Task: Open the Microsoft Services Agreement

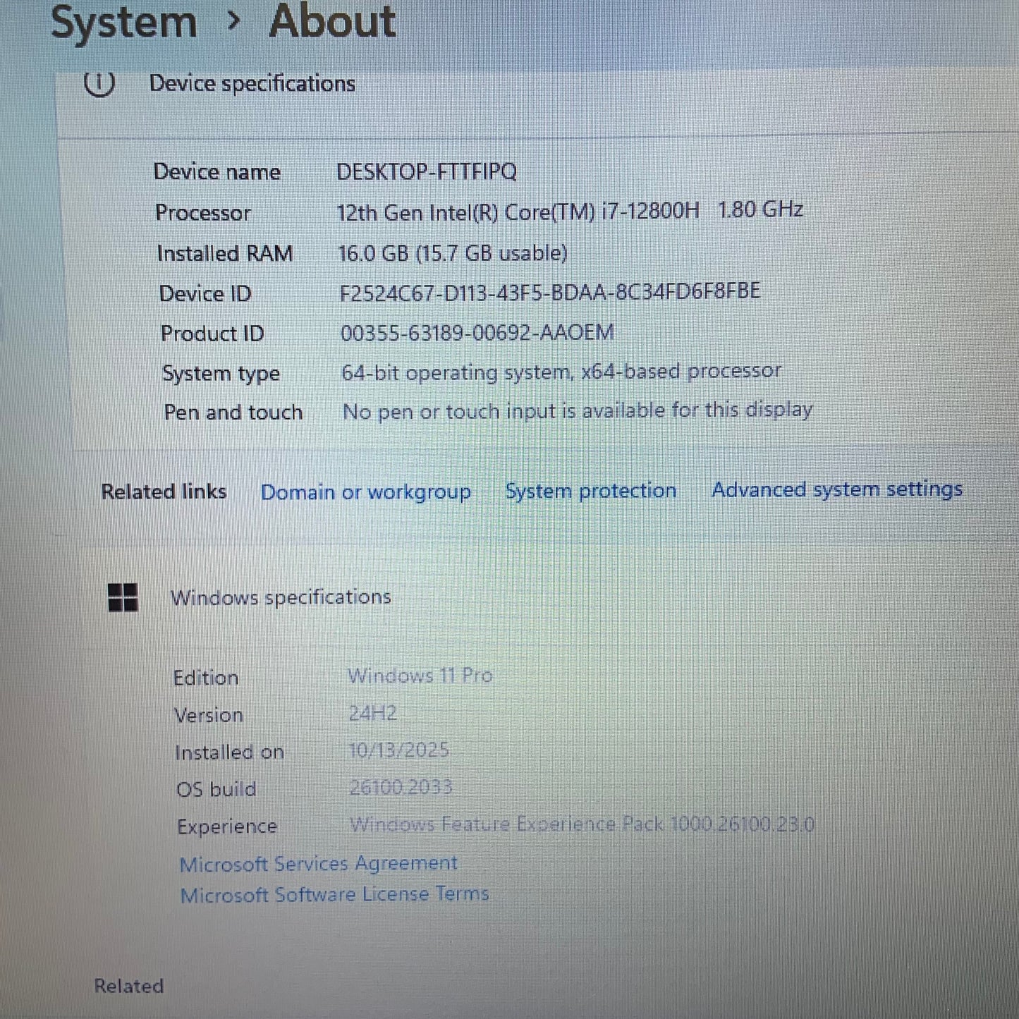Action: tap(319, 862)
